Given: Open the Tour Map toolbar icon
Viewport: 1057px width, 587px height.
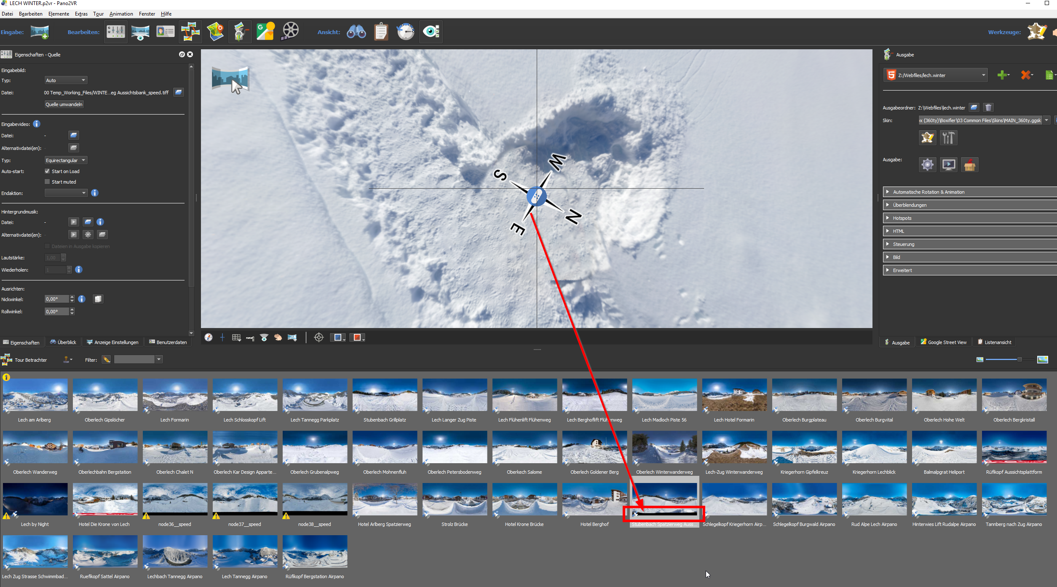Looking at the screenshot, I should [215, 32].
